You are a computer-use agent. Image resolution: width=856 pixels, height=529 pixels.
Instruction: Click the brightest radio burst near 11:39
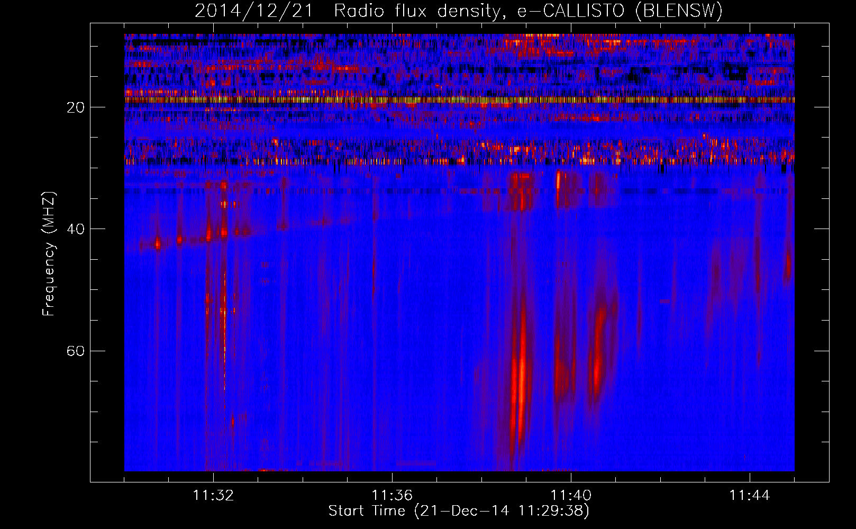[521, 376]
